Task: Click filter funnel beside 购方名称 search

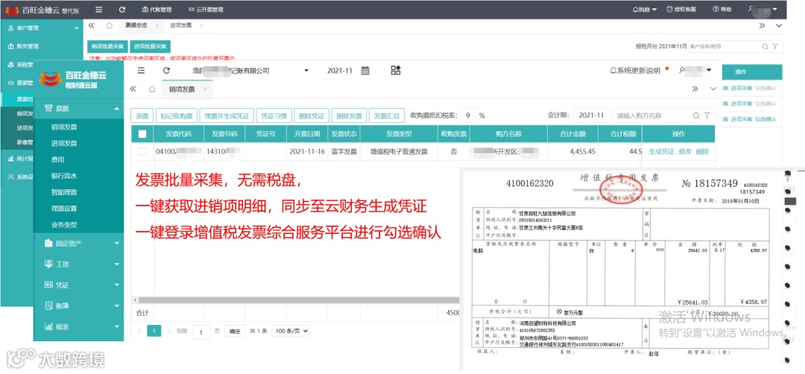Action: (707, 115)
